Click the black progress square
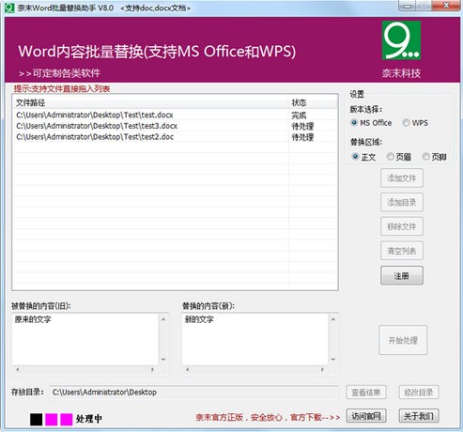Screen dimensions: 463x432 coord(36,420)
